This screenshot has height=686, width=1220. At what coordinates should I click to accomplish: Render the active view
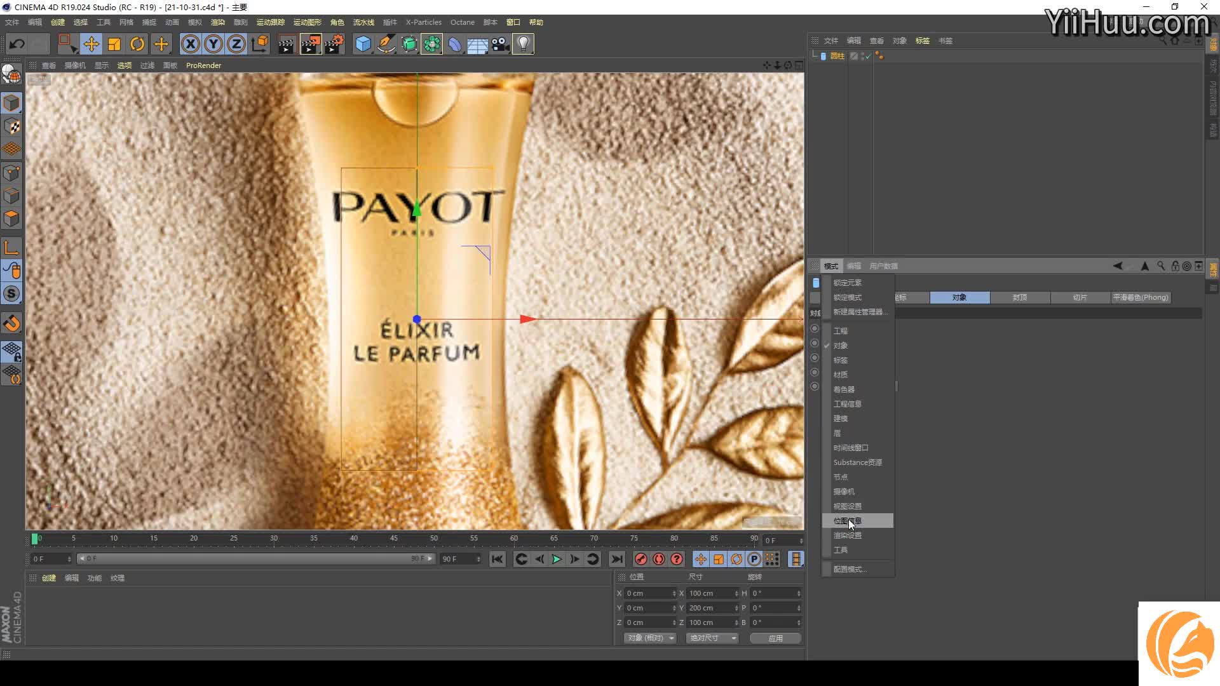[287, 44]
